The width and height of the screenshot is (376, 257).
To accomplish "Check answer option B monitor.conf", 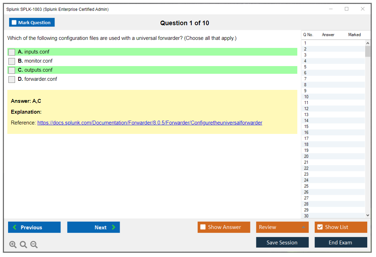I will click(x=12, y=61).
